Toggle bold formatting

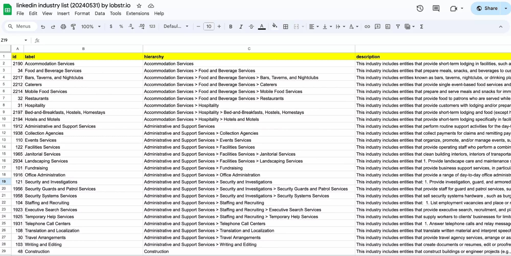(231, 26)
